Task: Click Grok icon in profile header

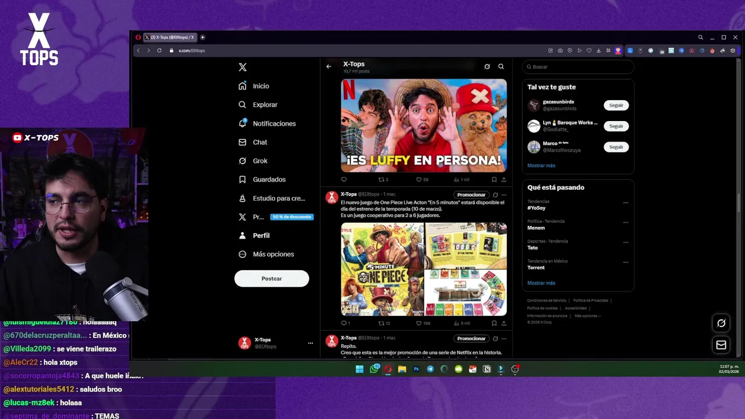Action: (x=487, y=66)
